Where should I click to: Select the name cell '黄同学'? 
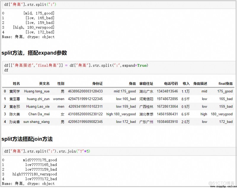[15, 91]
